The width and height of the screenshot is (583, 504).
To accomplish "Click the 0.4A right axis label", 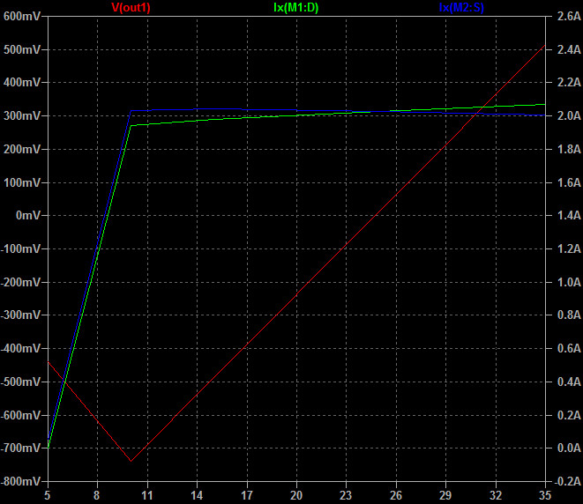I will point(569,382).
